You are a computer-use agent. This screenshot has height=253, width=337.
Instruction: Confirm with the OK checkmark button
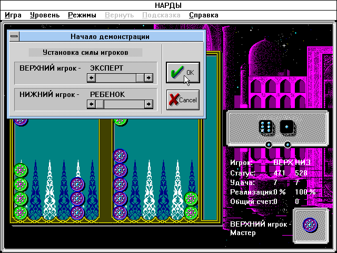(x=183, y=73)
